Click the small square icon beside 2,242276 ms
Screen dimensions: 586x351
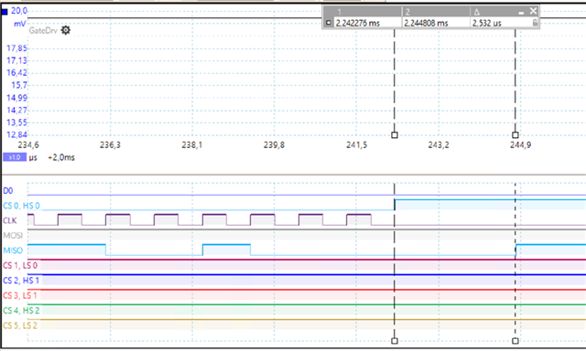[x=328, y=23]
